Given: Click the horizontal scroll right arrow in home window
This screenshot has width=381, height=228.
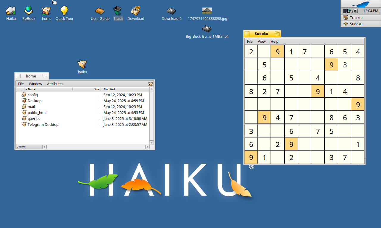Looking at the screenshot, I should tap(147, 147).
